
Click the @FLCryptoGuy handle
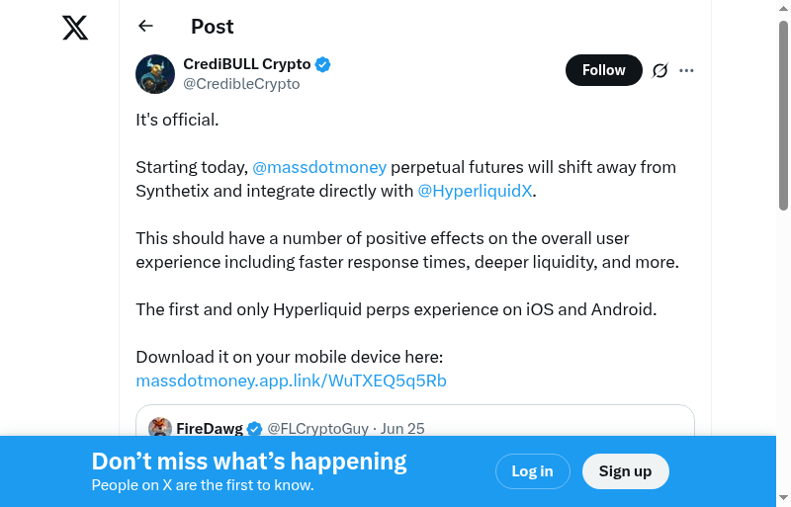317,428
